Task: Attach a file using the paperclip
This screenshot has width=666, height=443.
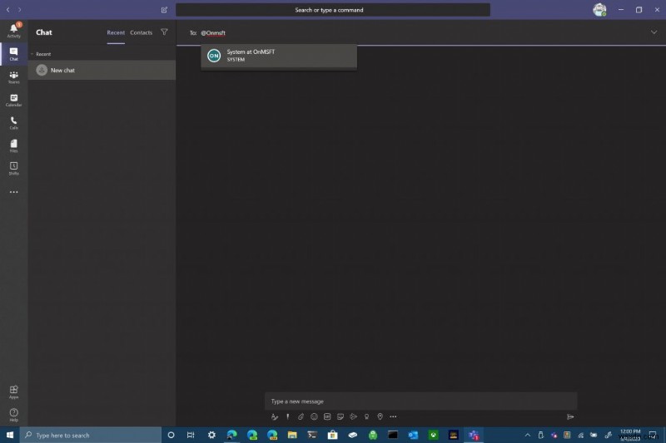Action: tap(301, 416)
